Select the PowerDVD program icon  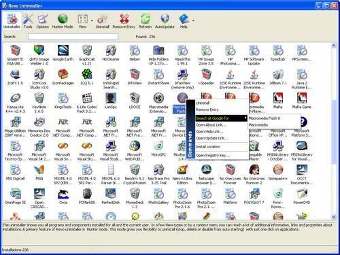pos(302,197)
